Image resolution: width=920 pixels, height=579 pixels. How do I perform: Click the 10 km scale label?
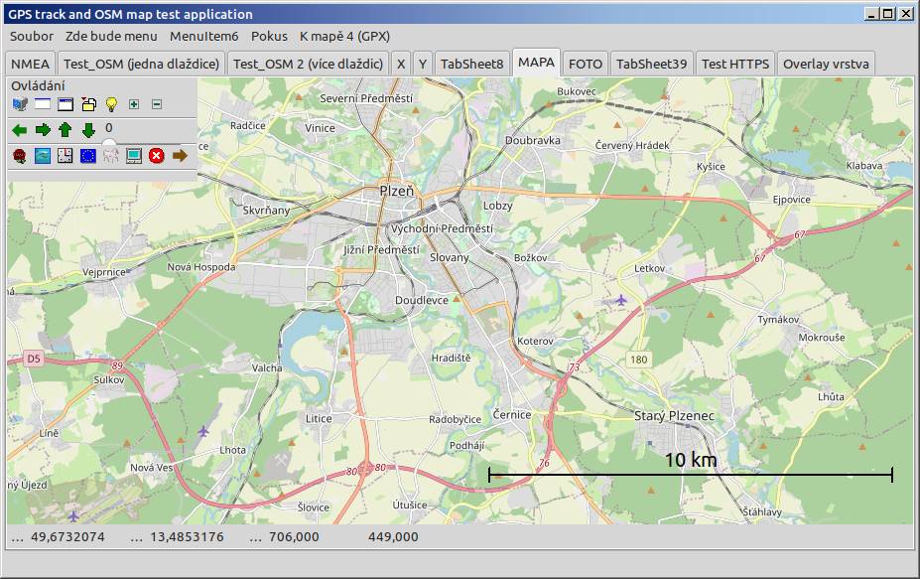pyautogui.click(x=691, y=460)
